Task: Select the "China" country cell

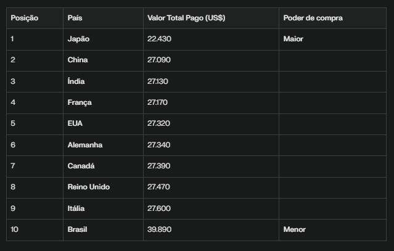Action: 78,60
